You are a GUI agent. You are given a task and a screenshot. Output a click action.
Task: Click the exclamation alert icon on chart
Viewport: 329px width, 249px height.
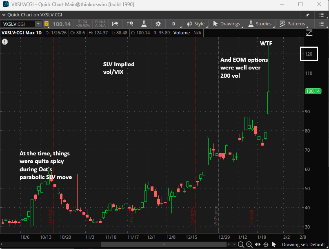point(5,42)
